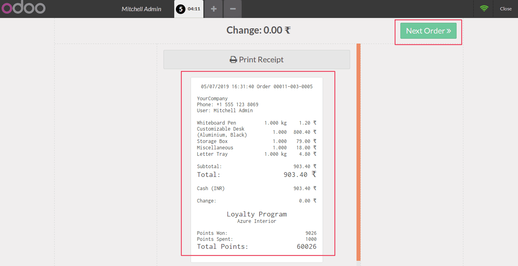This screenshot has height=266, width=518.
Task: Select the Customizable Desk receipt line
Action: click(257, 132)
